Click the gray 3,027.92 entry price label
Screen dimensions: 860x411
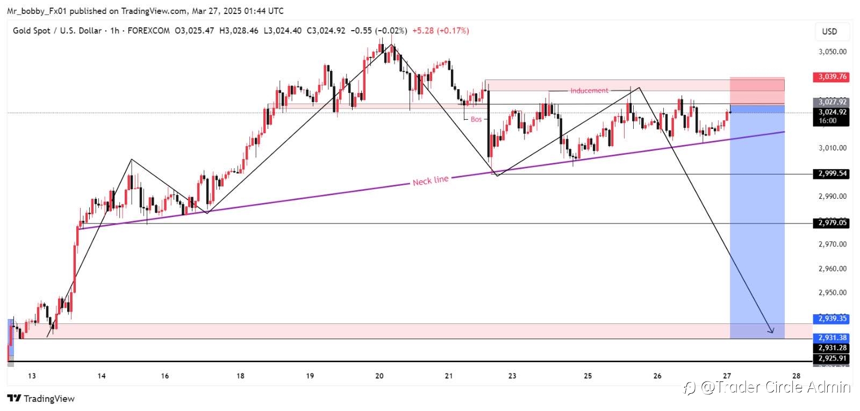click(x=832, y=102)
